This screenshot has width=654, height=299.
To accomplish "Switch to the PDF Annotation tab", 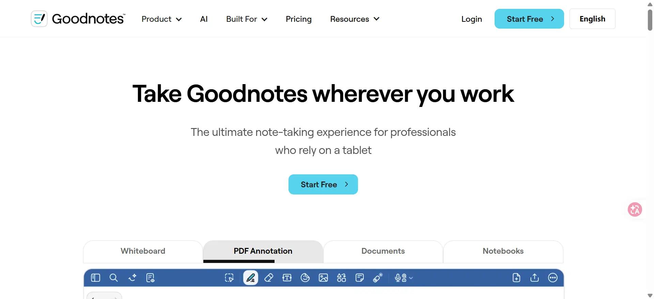I will click(263, 251).
